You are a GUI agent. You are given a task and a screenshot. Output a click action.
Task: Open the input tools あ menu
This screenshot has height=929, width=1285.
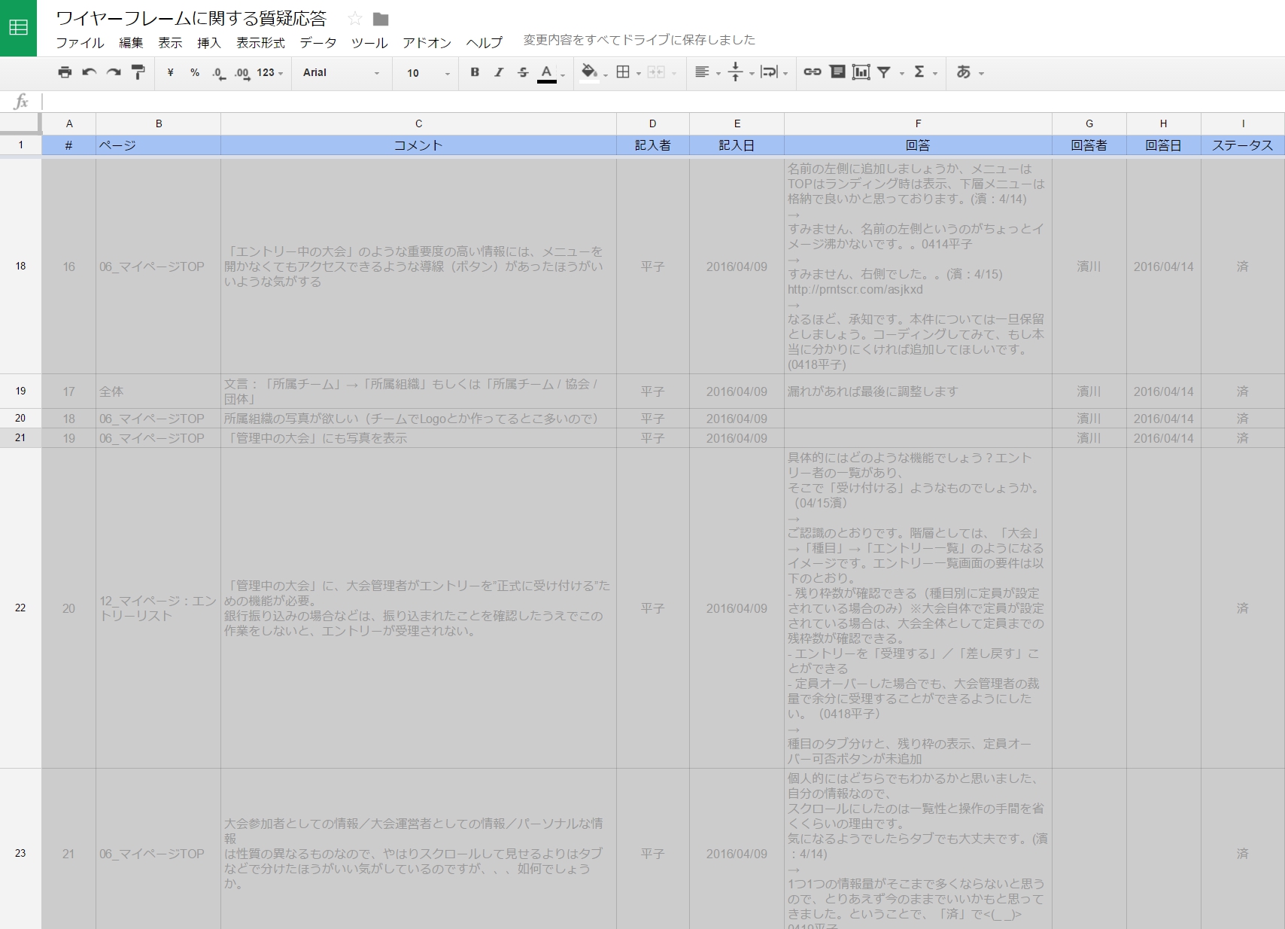click(970, 72)
